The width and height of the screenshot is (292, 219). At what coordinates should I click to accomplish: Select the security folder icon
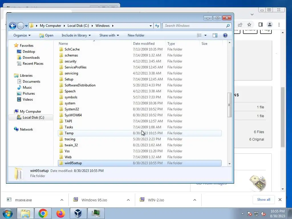(61, 61)
